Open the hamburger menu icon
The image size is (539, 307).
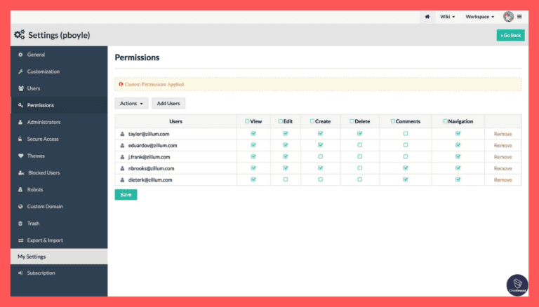point(519,16)
